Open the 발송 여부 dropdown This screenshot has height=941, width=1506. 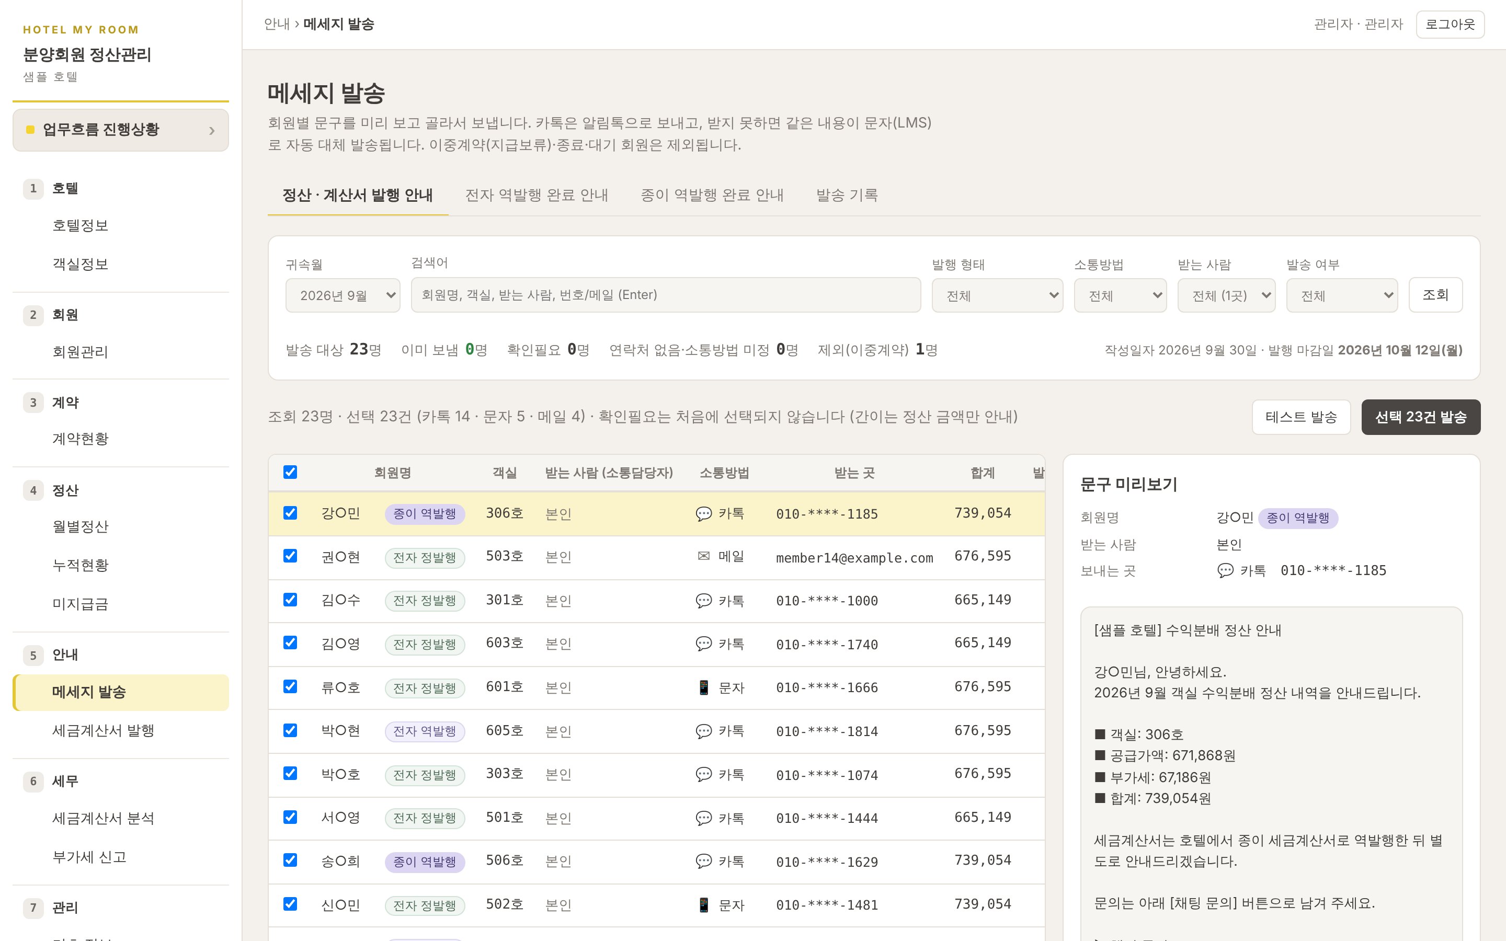coord(1342,295)
